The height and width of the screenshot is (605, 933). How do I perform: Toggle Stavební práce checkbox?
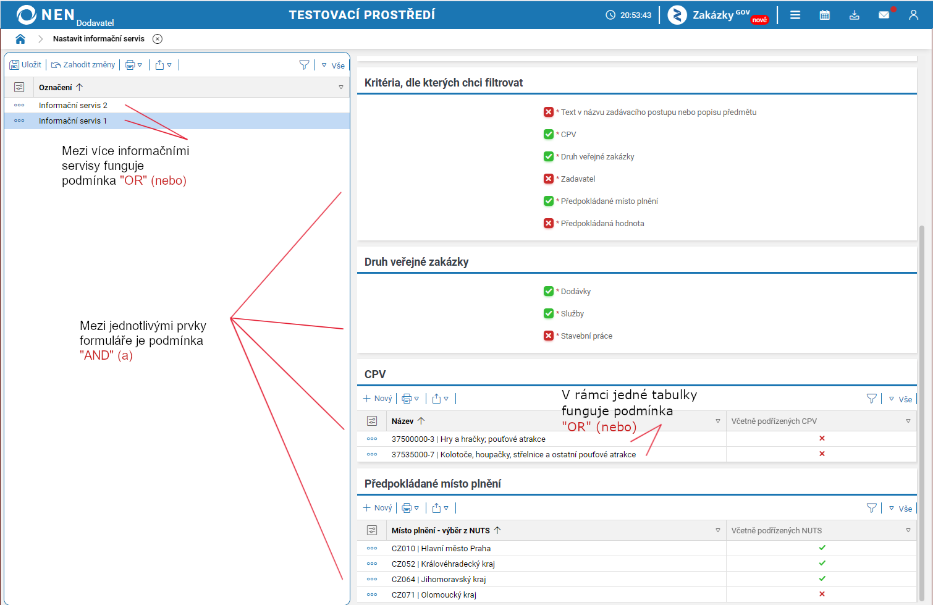(549, 336)
